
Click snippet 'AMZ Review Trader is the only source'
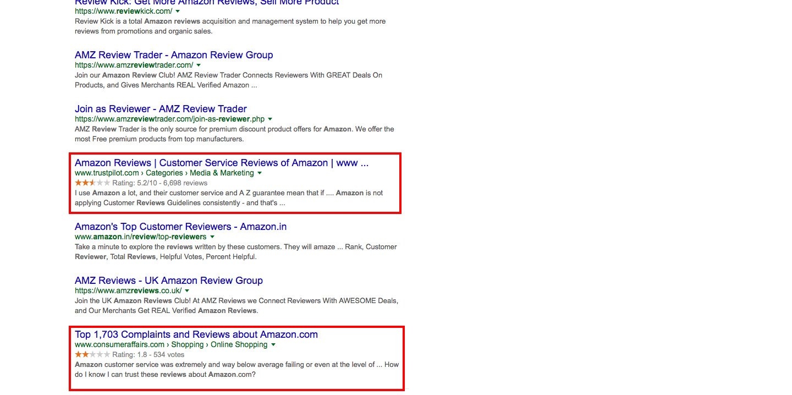[234, 134]
